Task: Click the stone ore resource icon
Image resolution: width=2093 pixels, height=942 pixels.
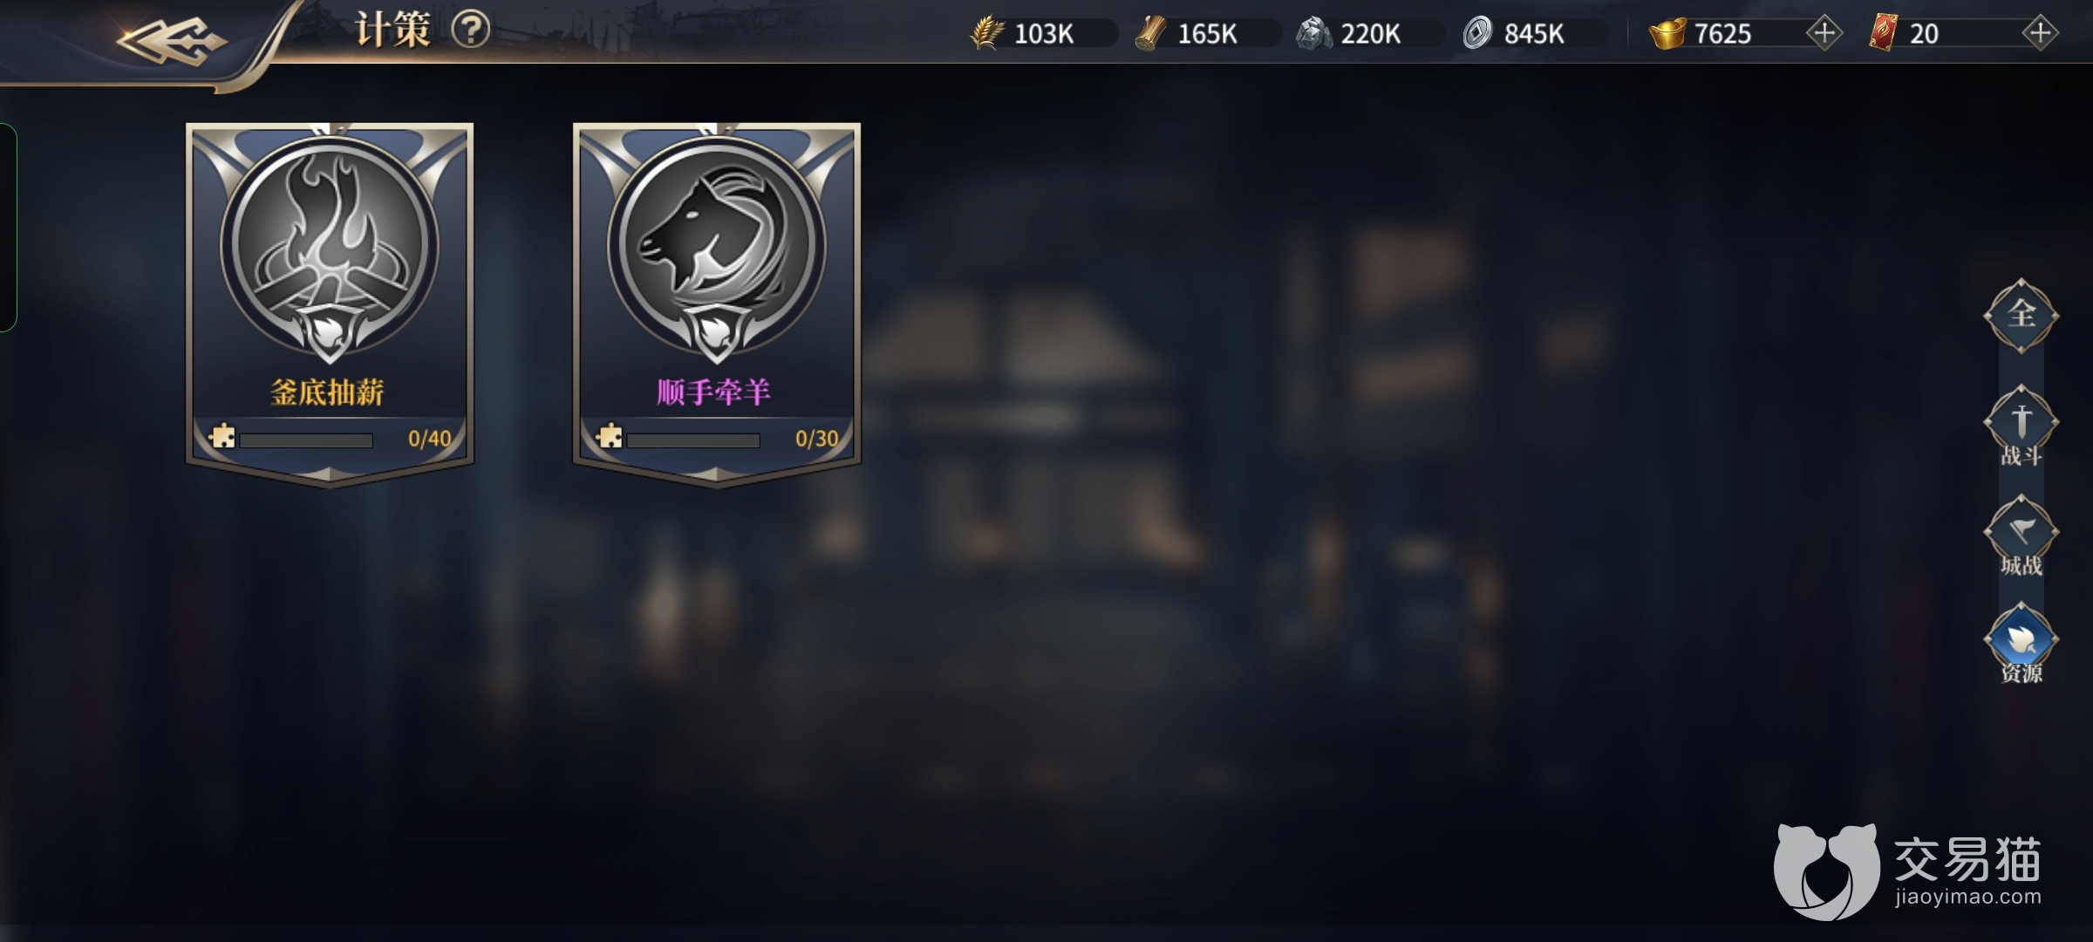Action: [x=1313, y=33]
